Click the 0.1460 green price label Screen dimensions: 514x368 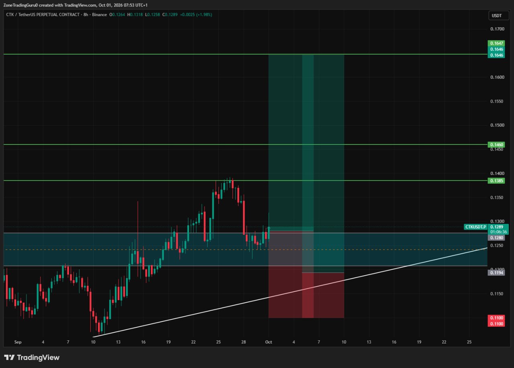coord(496,144)
